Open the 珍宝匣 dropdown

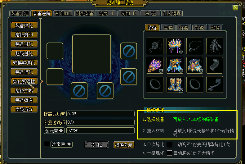[x=62, y=144]
